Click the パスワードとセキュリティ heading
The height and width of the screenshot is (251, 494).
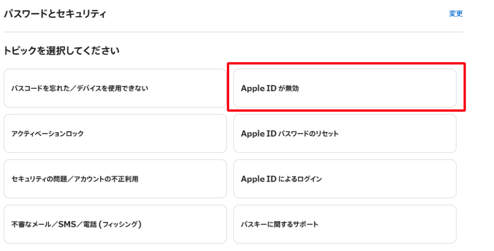coord(55,14)
